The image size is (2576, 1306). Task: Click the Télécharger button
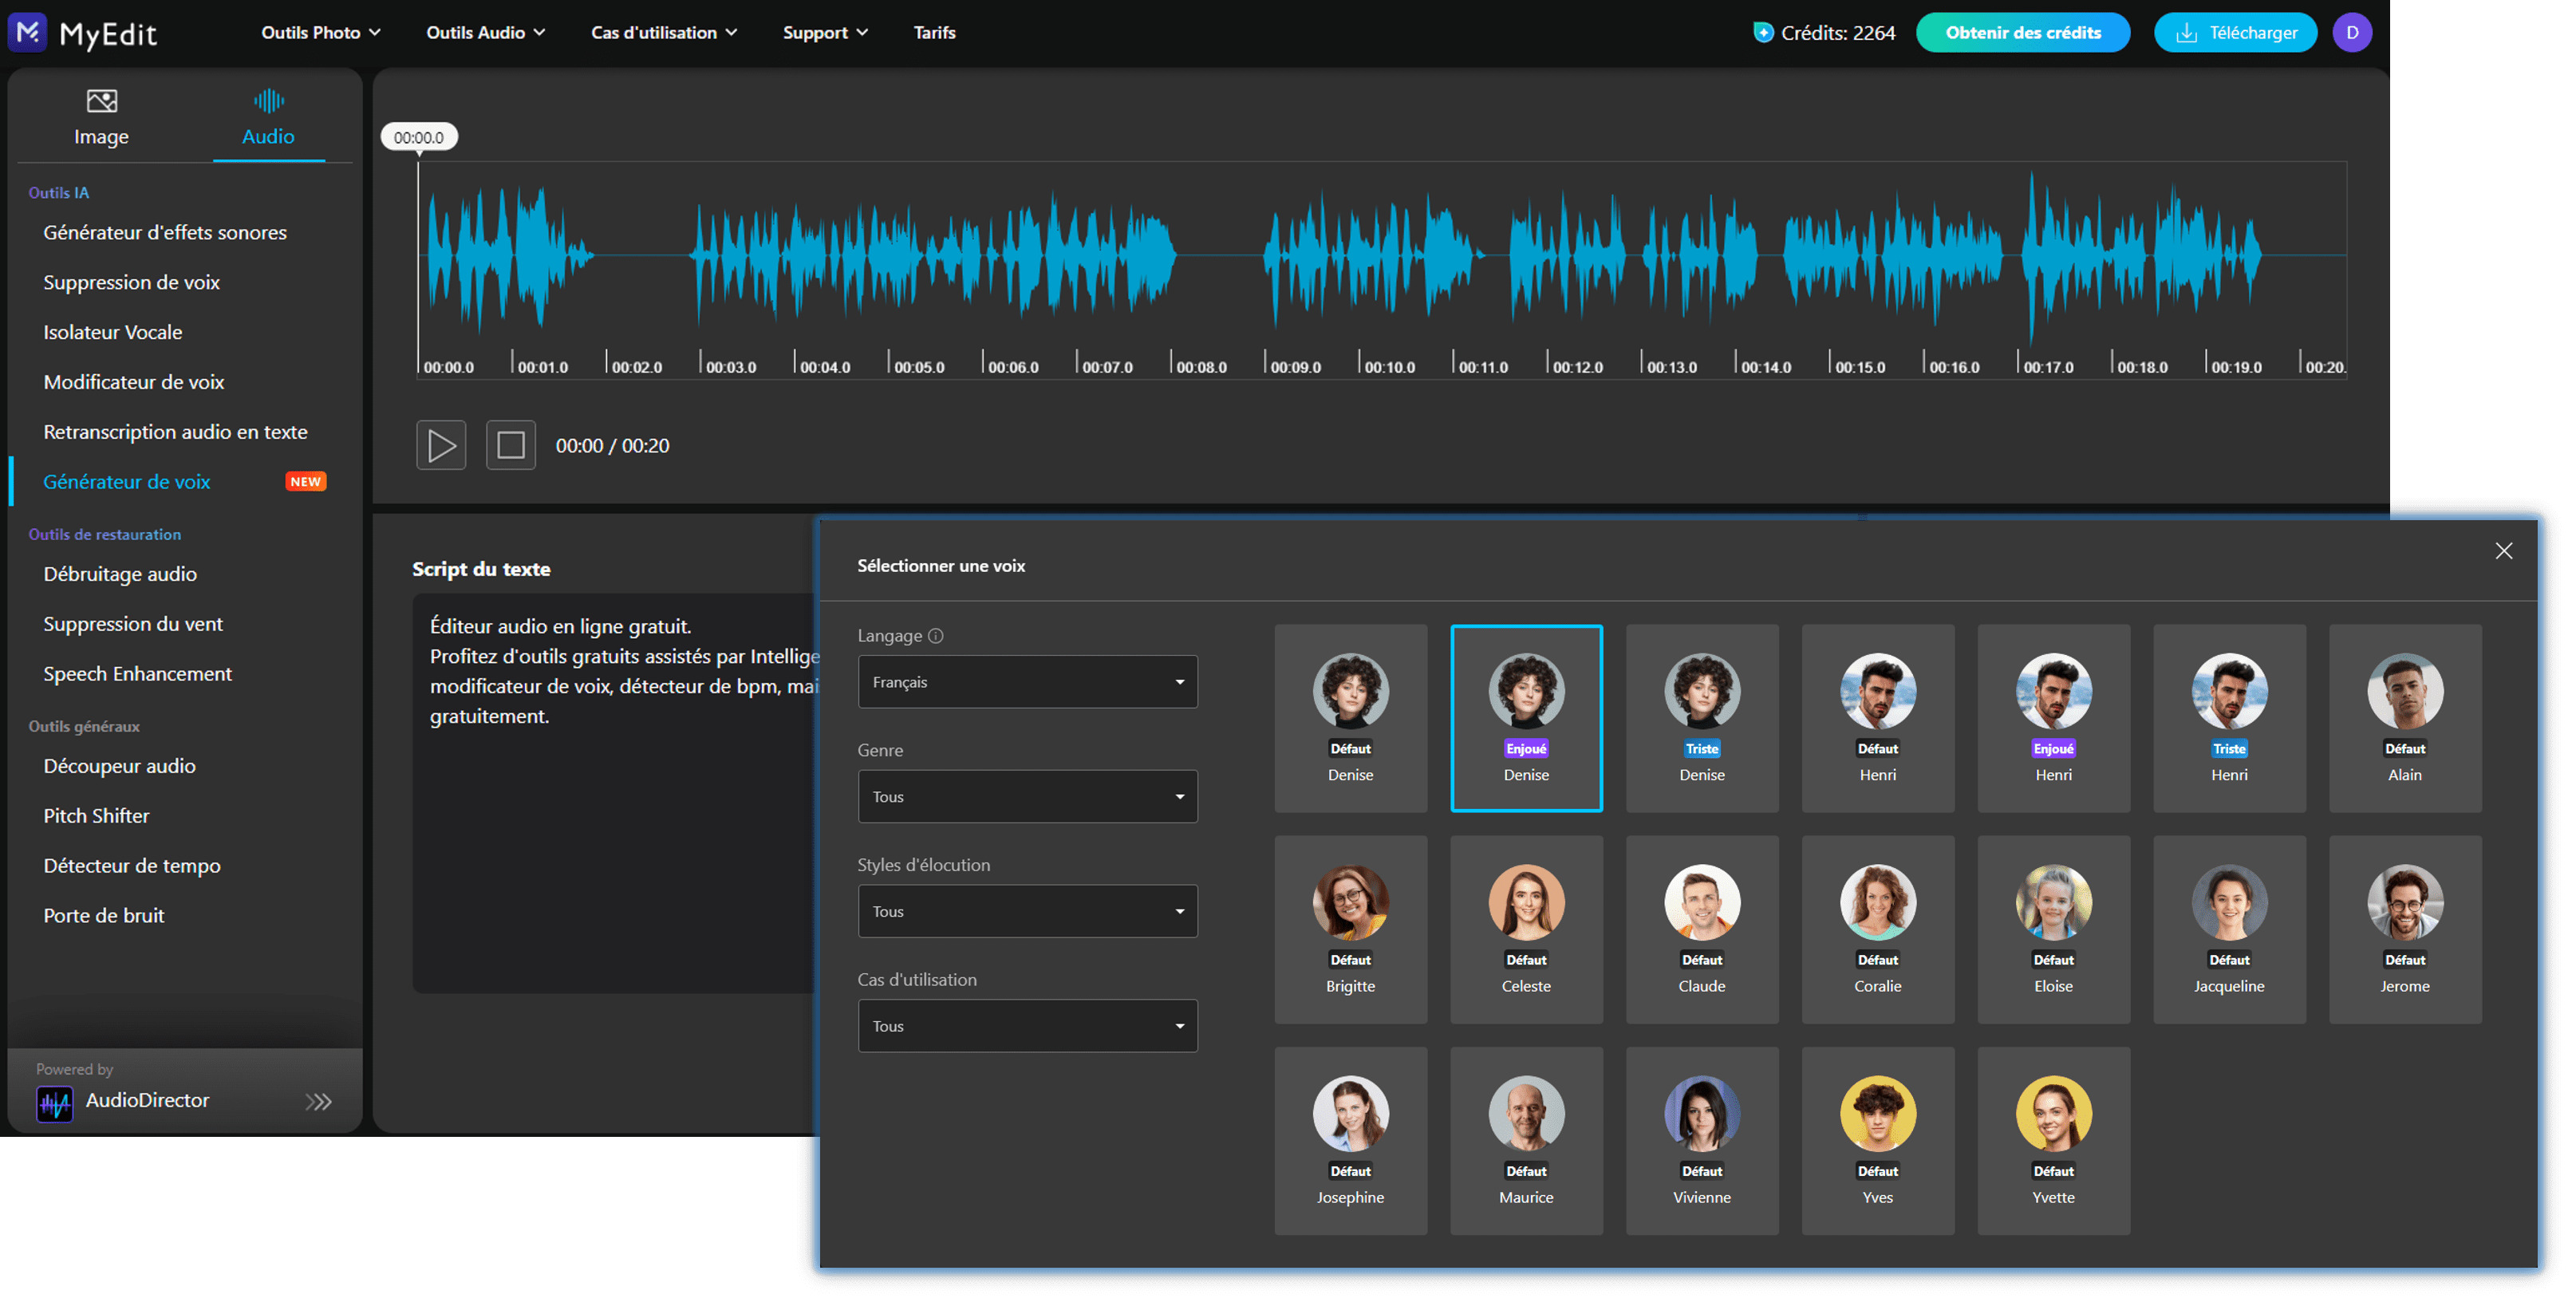(2235, 32)
